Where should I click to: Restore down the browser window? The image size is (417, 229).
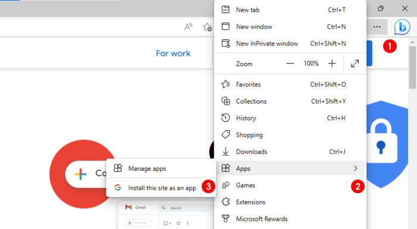[381, 8]
